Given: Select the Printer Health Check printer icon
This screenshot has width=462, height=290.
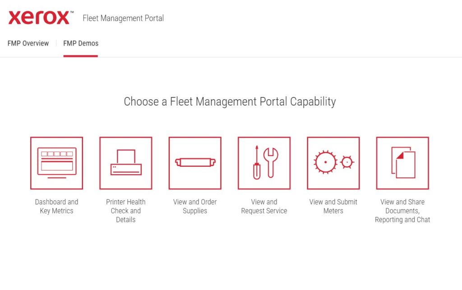Looking at the screenshot, I should click(x=126, y=163).
